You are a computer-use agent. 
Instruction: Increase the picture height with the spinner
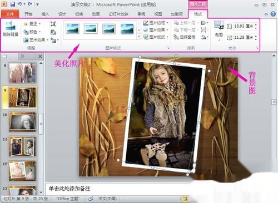[256, 24]
